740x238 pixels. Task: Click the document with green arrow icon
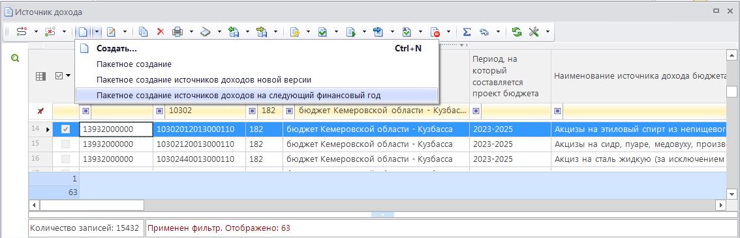coord(350,32)
